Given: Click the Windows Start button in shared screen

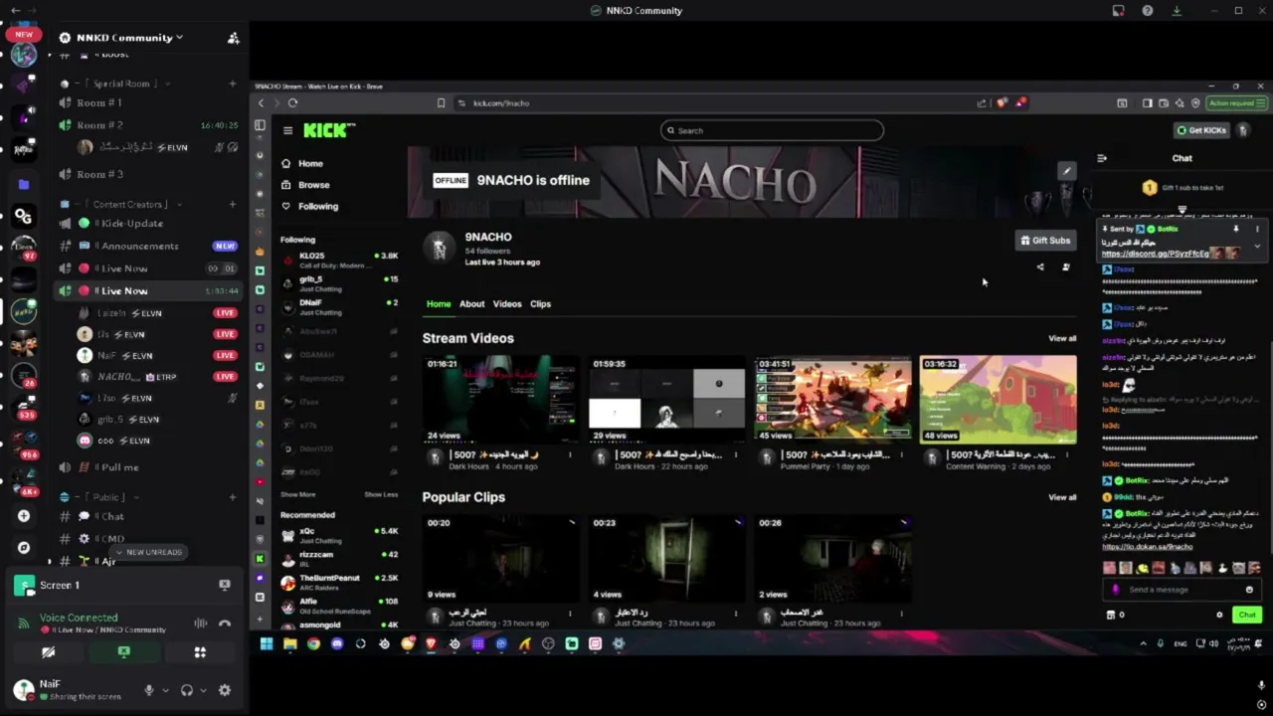Looking at the screenshot, I should point(266,644).
